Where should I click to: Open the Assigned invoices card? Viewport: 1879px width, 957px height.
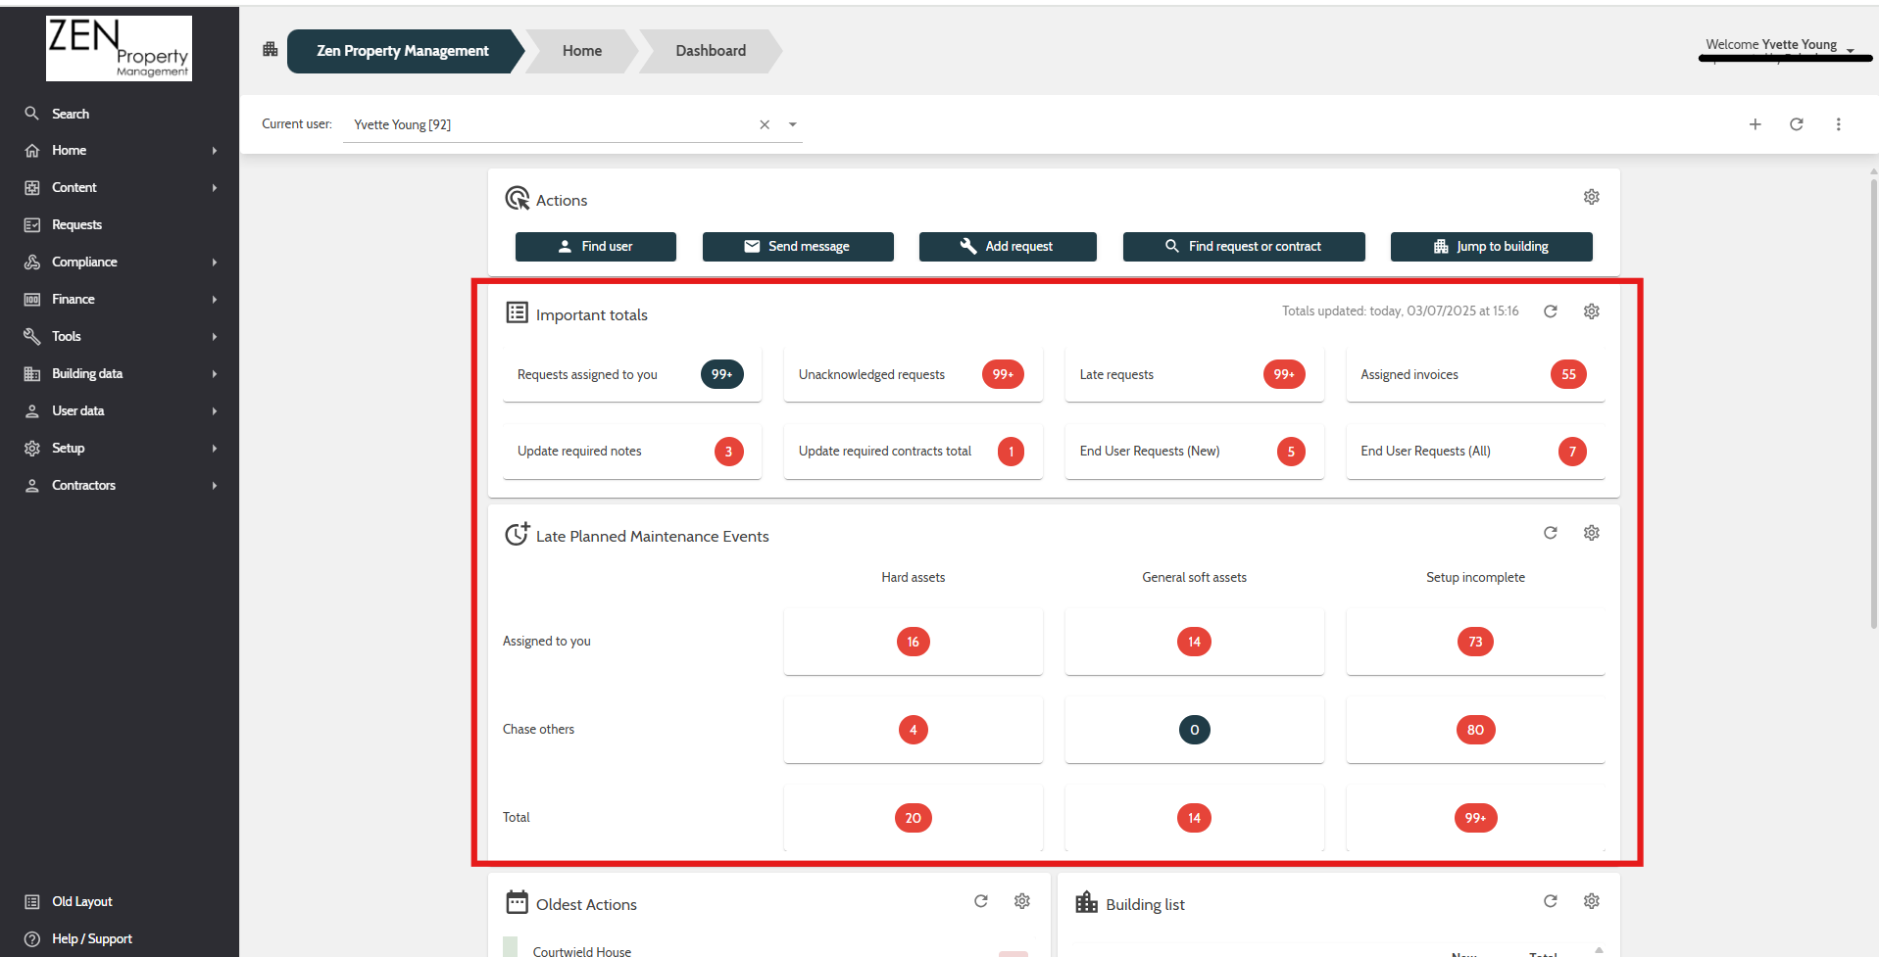point(1475,374)
